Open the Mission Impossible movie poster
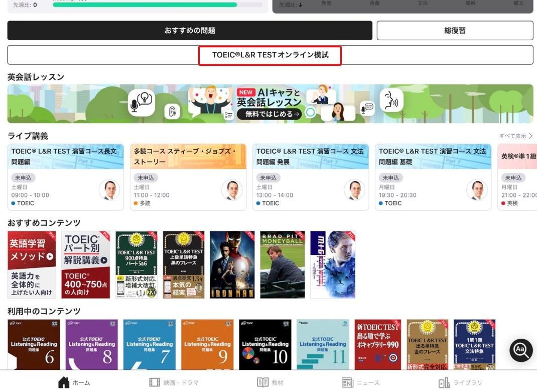537x392 pixels. click(x=333, y=265)
